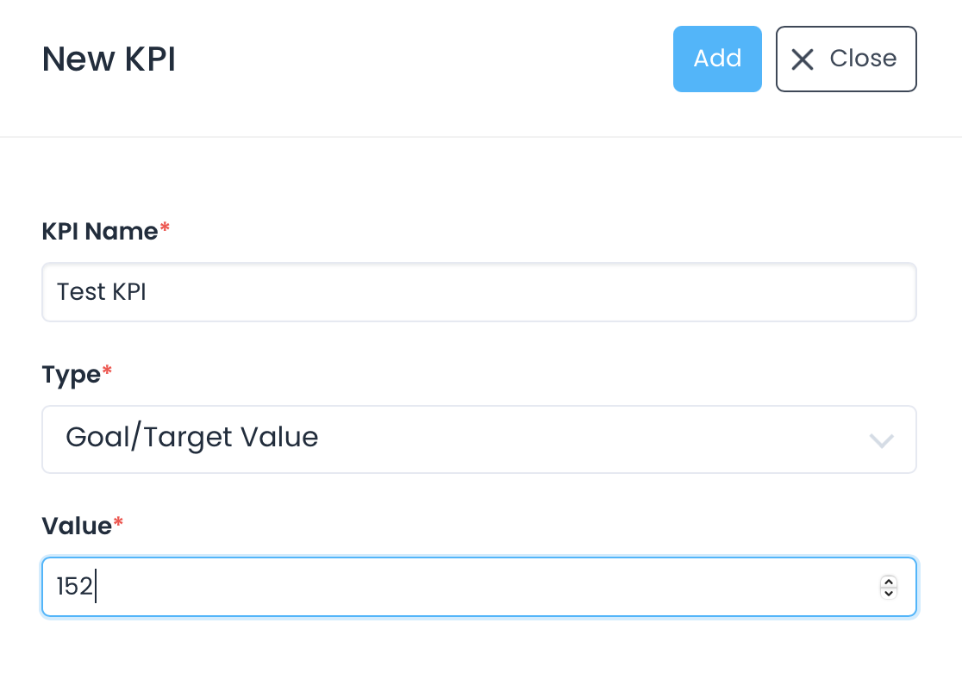Decrease Value with the down stepper arrow
This screenshot has width=962, height=679.
pyautogui.click(x=889, y=593)
